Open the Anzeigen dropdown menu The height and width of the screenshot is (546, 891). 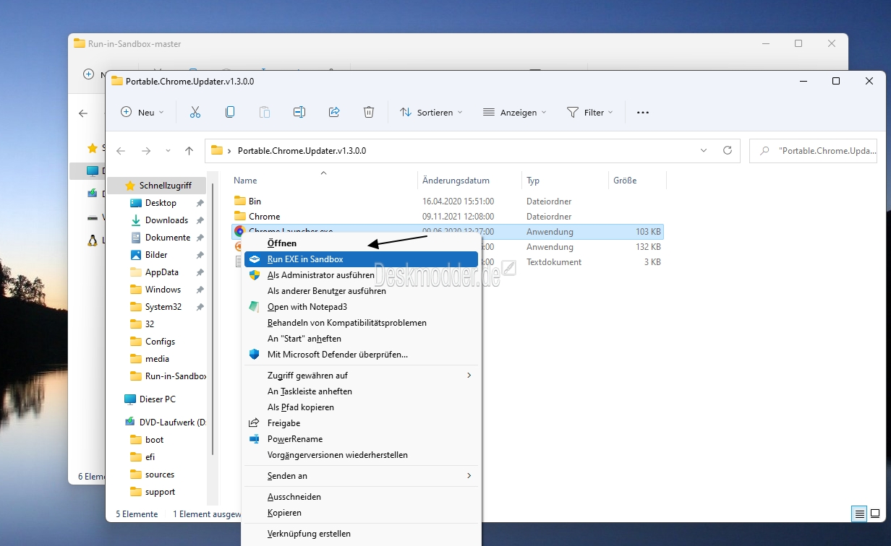514,112
